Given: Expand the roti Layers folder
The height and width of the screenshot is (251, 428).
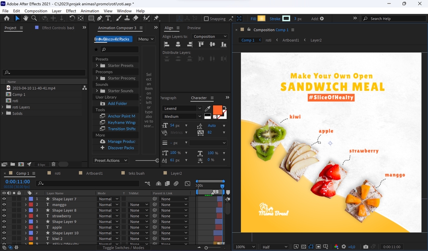Looking at the screenshot, I should [3, 107].
